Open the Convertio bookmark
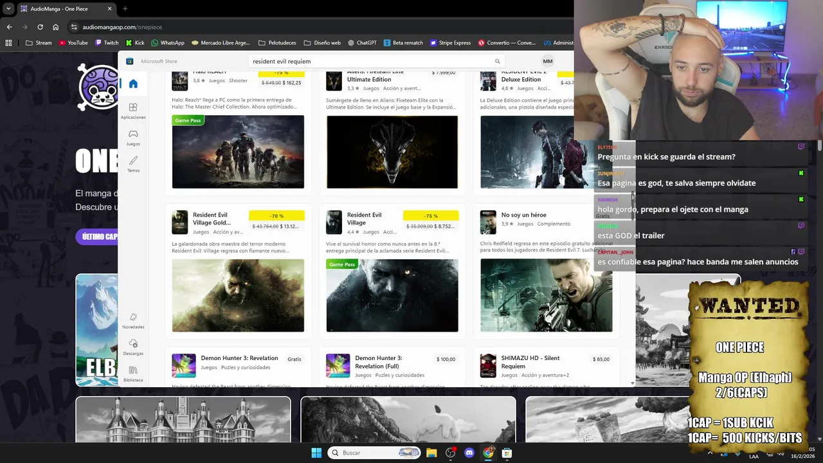The image size is (823, 463). coord(507,43)
